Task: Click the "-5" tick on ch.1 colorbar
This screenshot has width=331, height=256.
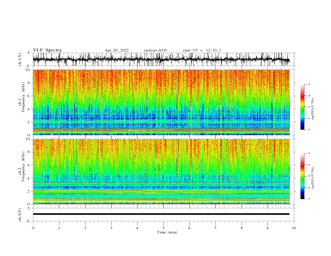Action: coord(308,107)
